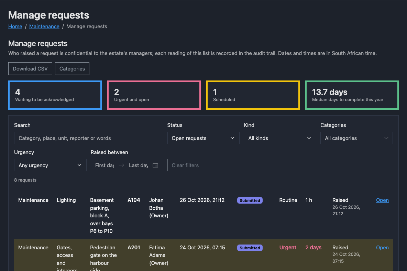The width and height of the screenshot is (407, 271).
Task: Click the Johan Botha (Owner) cell
Action: click(158, 208)
